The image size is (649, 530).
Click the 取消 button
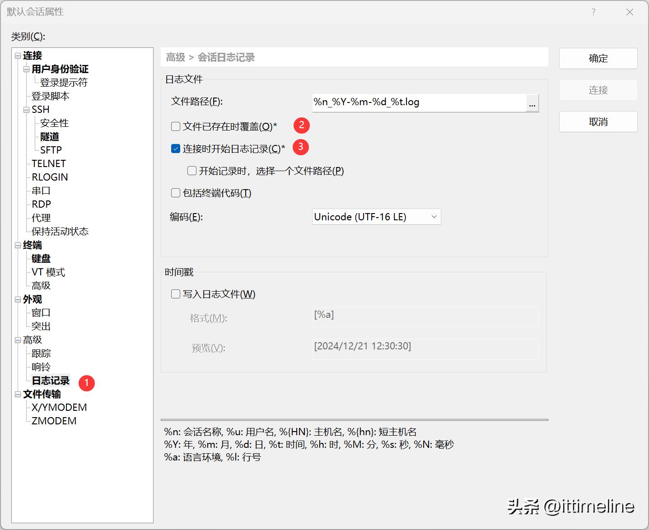point(598,122)
